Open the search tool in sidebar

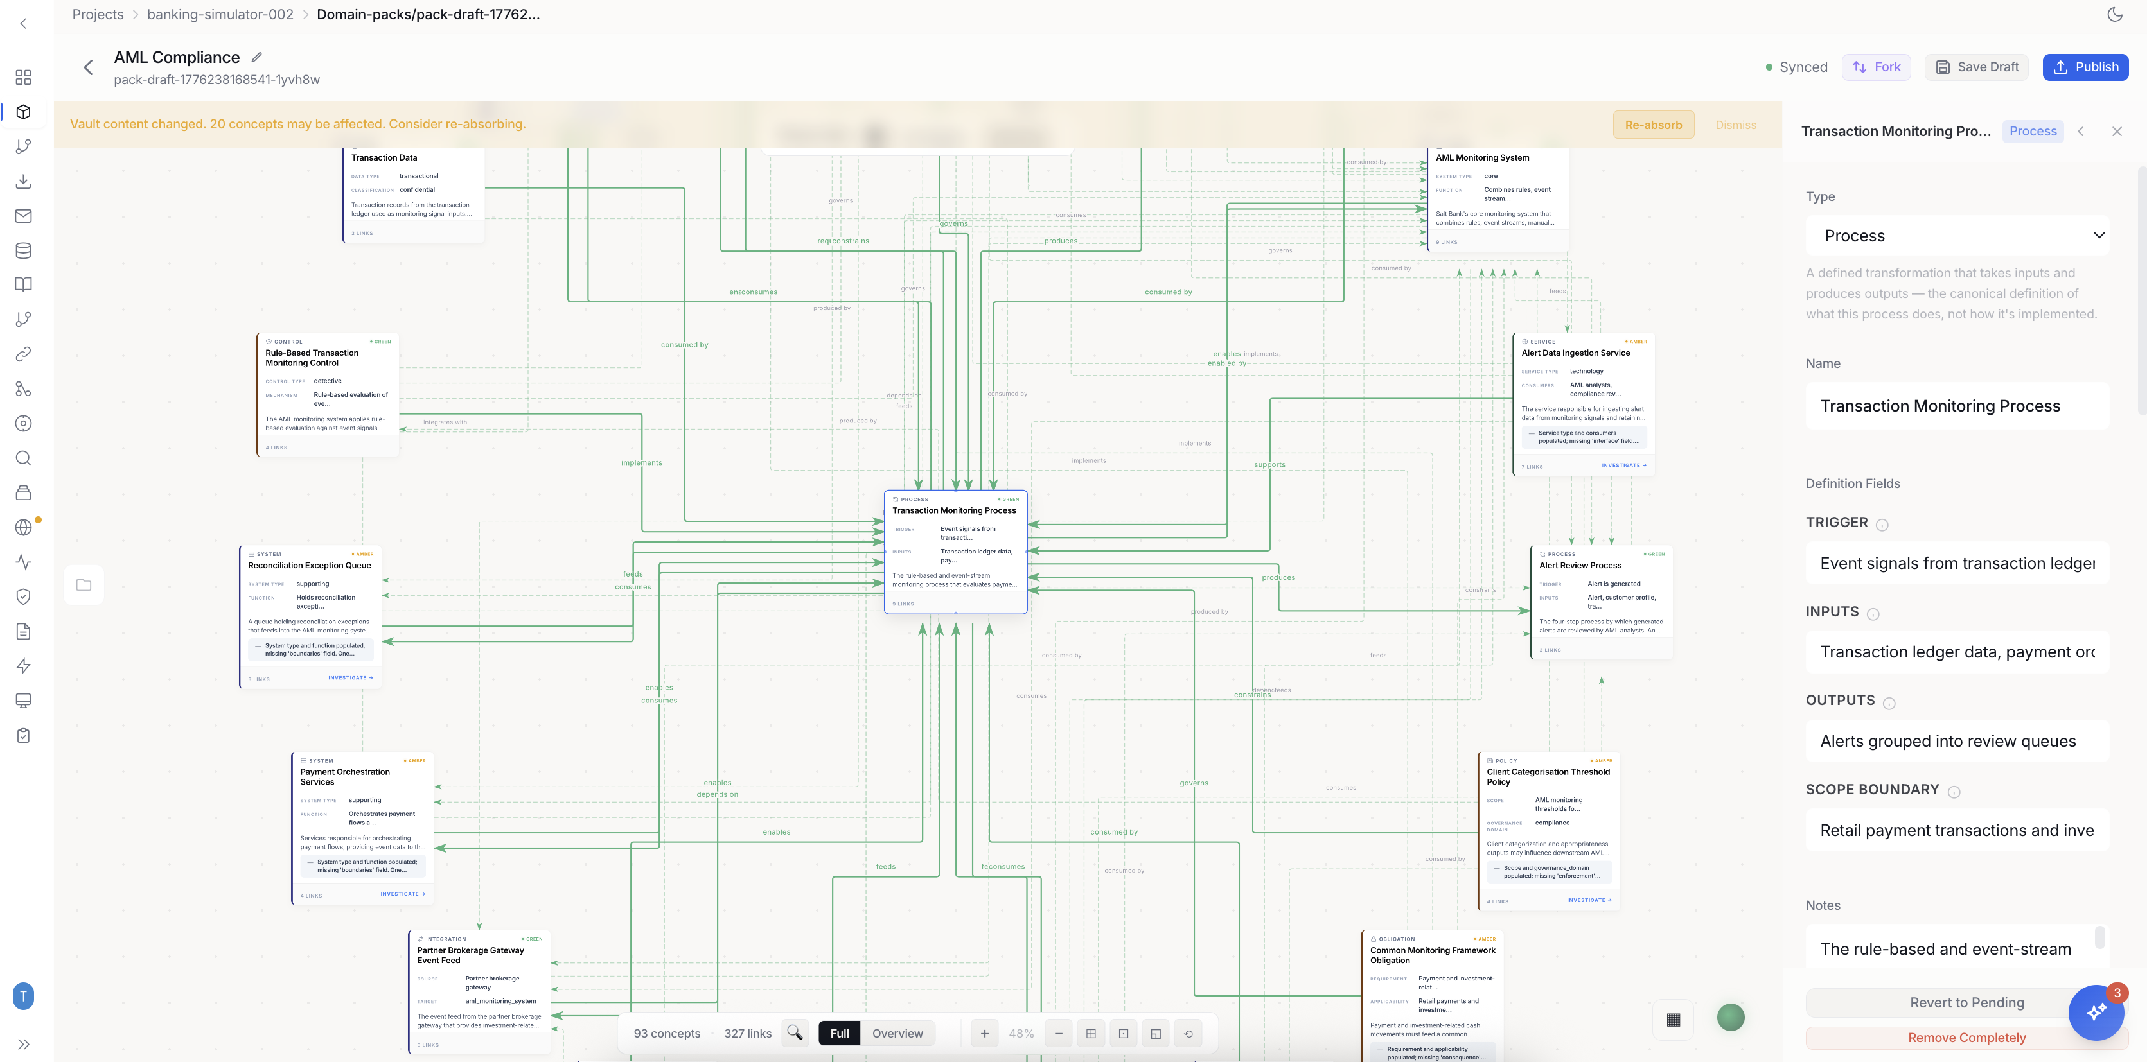[x=23, y=457]
